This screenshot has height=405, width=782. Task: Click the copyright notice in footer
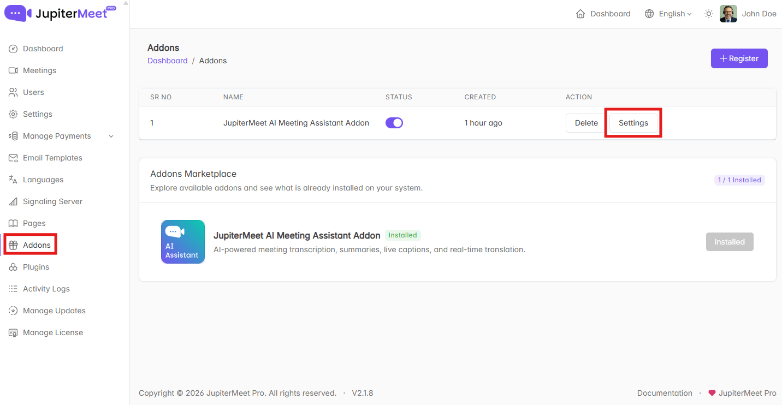coord(238,393)
